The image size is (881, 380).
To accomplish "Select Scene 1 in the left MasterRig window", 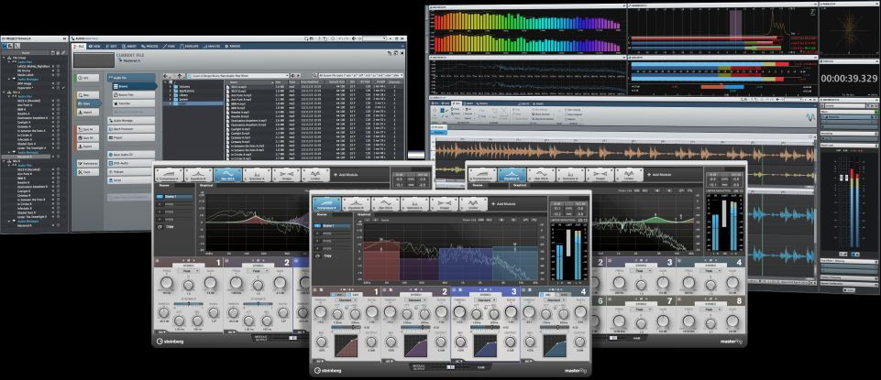I will click(174, 197).
